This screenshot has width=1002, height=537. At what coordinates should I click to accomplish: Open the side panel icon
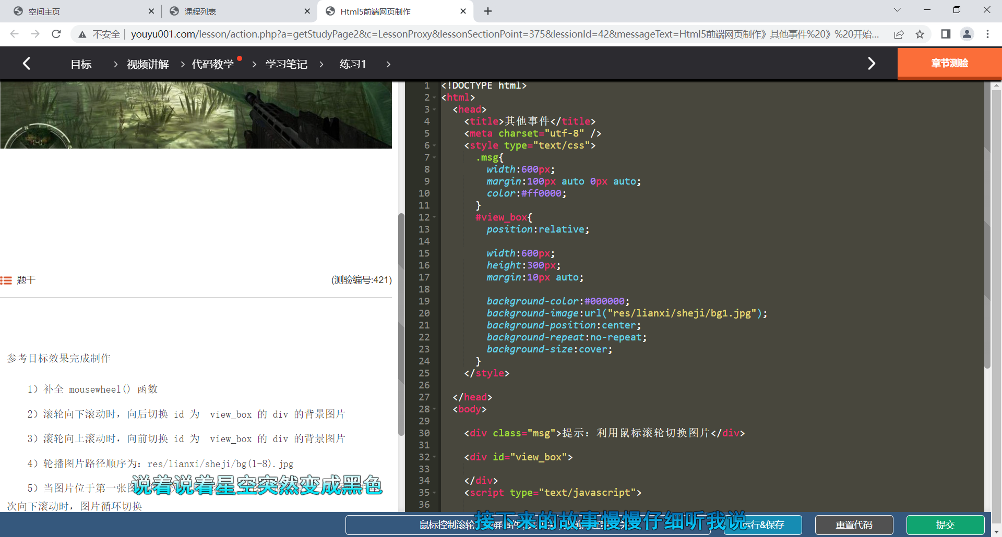click(946, 34)
